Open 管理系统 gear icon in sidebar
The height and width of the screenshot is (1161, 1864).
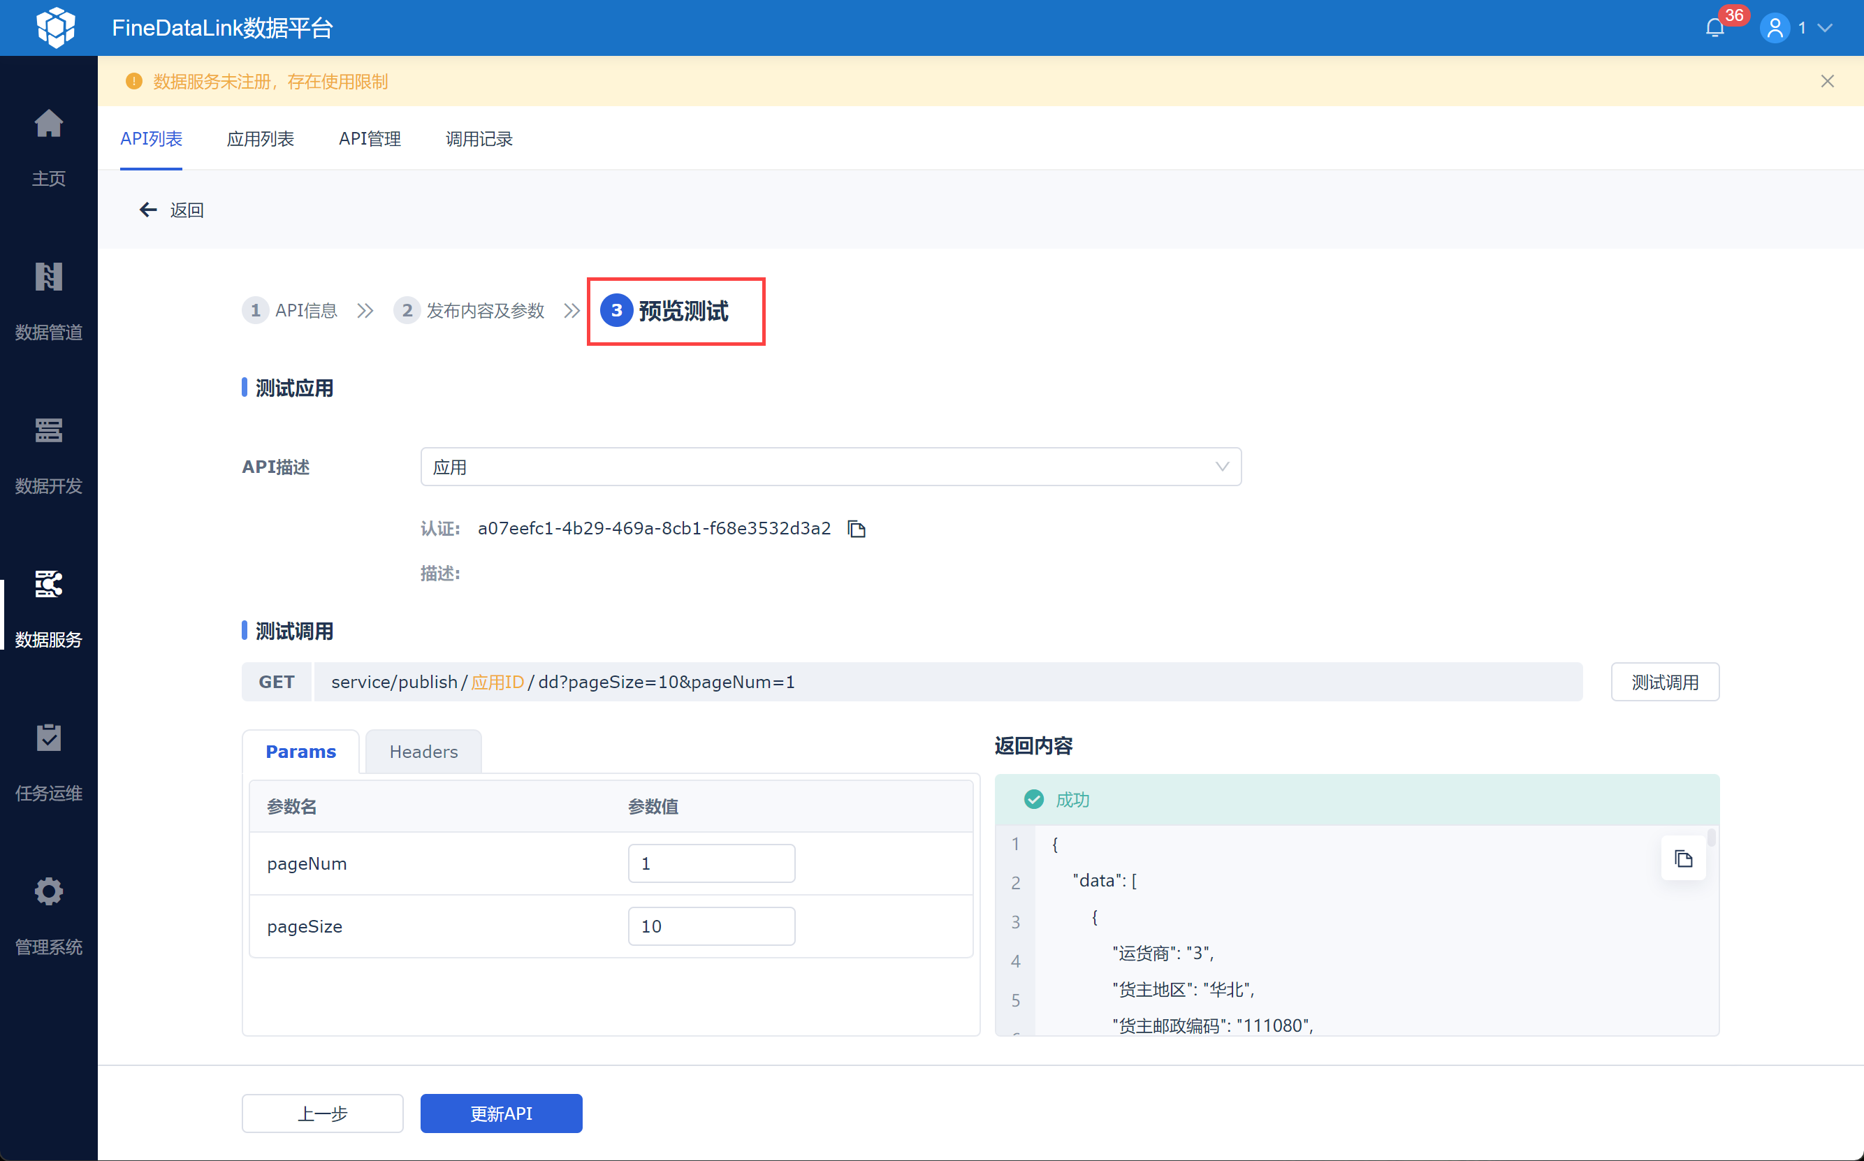(x=48, y=892)
